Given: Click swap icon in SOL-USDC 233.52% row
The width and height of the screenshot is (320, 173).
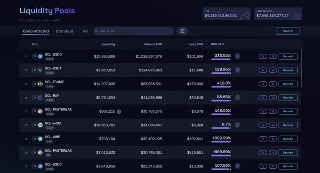Looking at the screenshot, I should click(x=273, y=56).
